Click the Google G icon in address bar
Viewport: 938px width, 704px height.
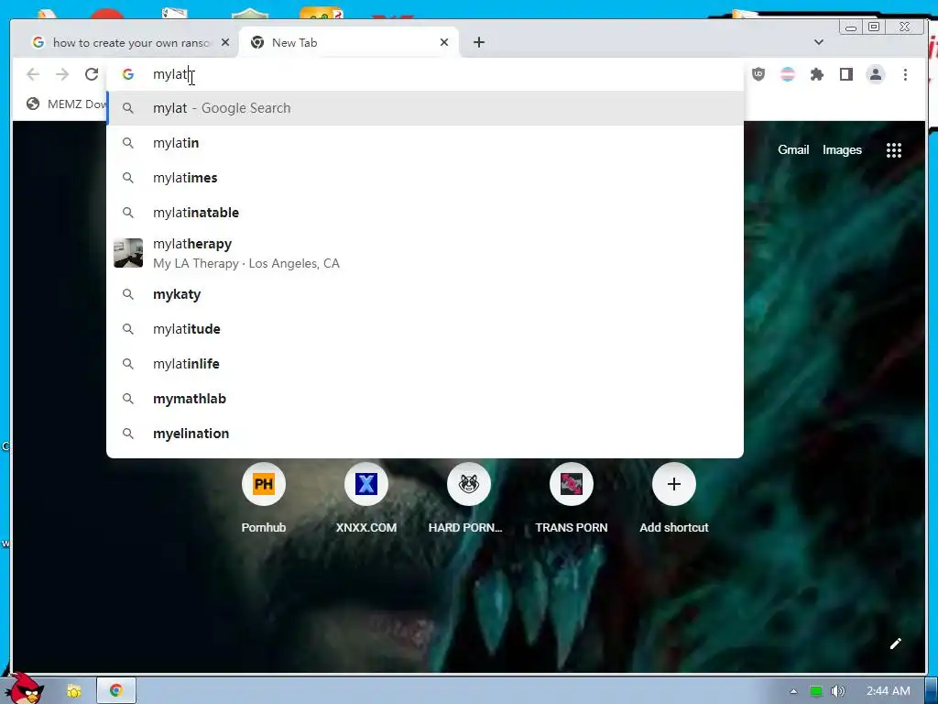click(128, 74)
